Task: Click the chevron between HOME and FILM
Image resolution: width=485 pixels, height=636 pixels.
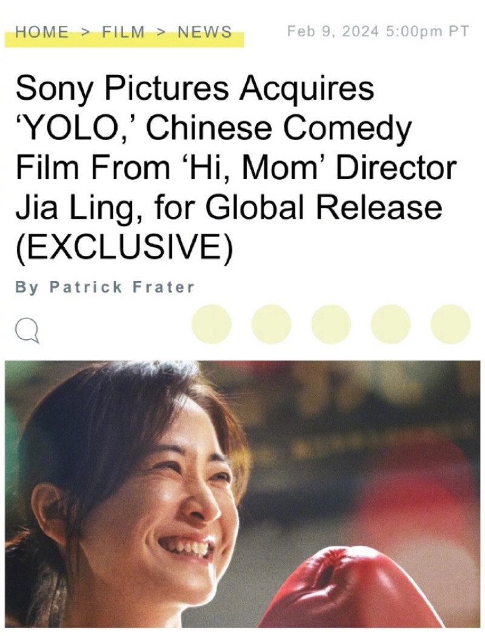Action: coord(85,31)
